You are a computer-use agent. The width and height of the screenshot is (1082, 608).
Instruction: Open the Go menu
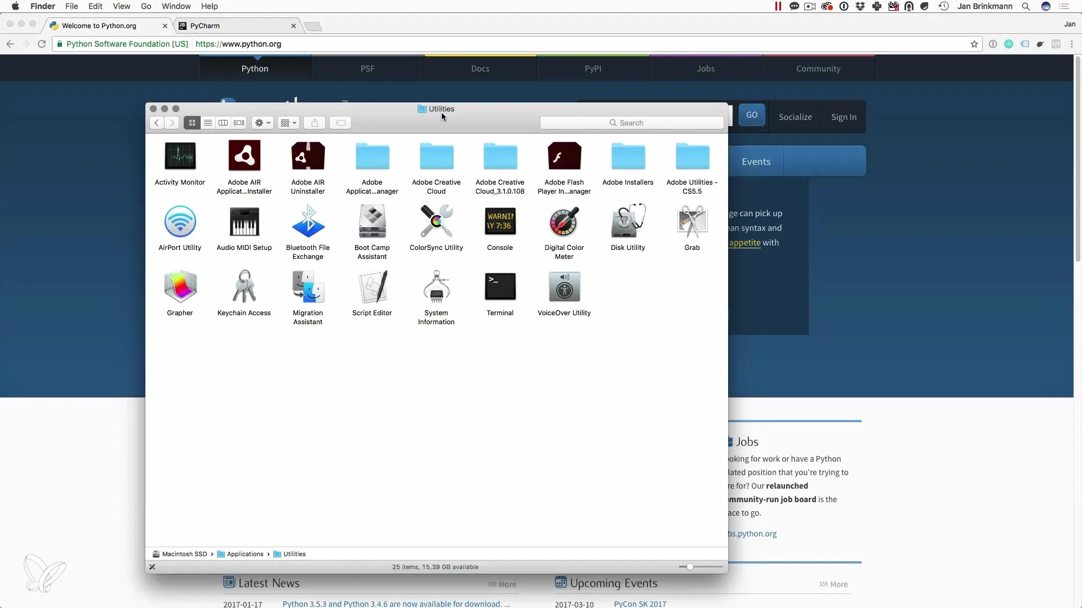click(x=146, y=6)
